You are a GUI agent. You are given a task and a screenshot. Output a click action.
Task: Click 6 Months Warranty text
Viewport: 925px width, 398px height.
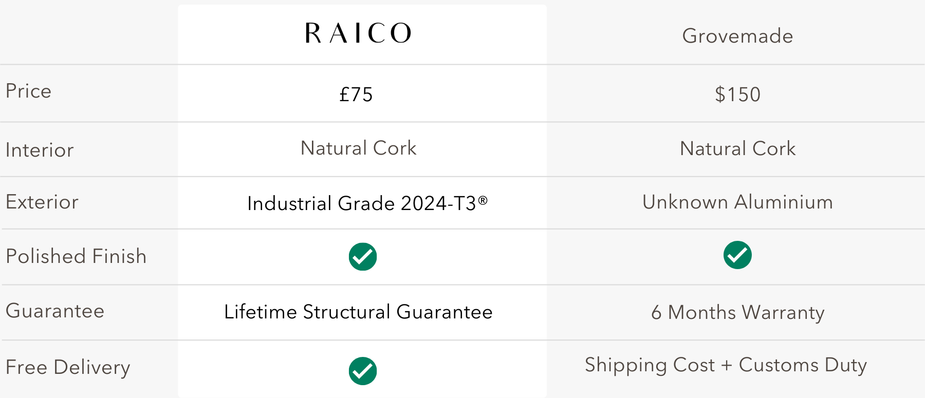coord(737,313)
